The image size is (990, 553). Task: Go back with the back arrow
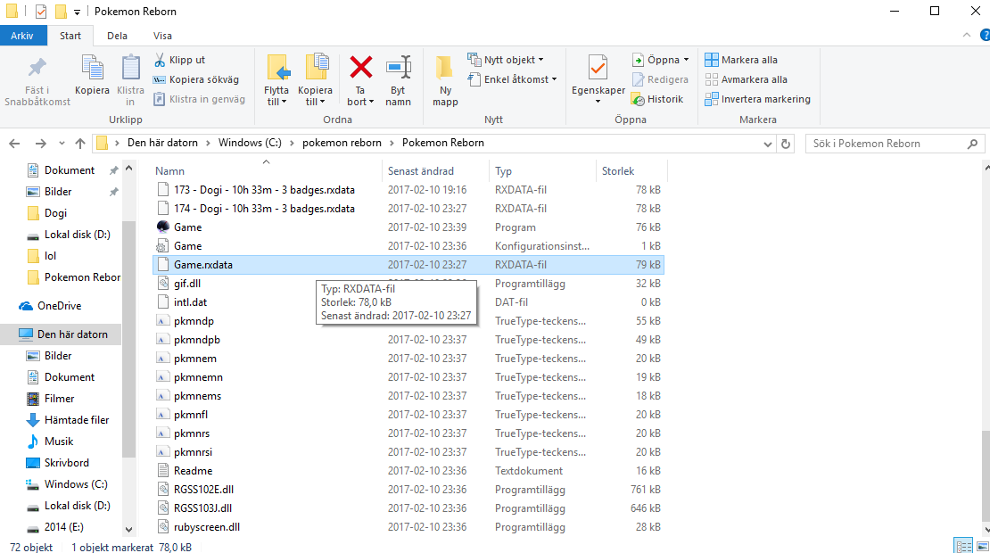[14, 144]
